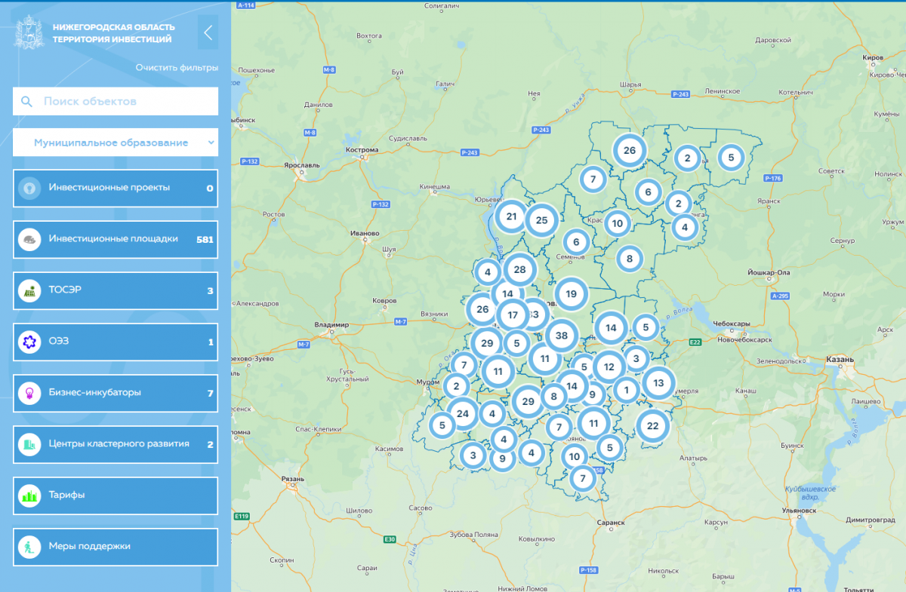
Task: Toggle the ОЭЗ layer filter
Action: click(116, 342)
